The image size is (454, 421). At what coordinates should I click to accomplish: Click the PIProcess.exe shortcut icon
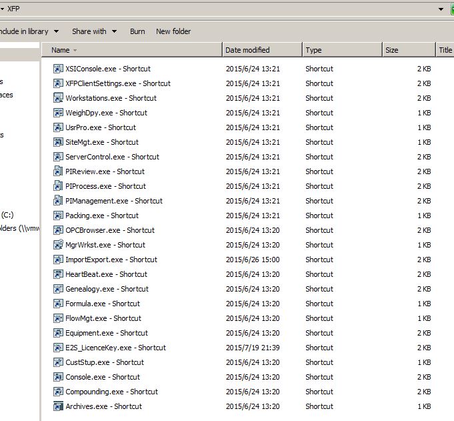(58, 186)
